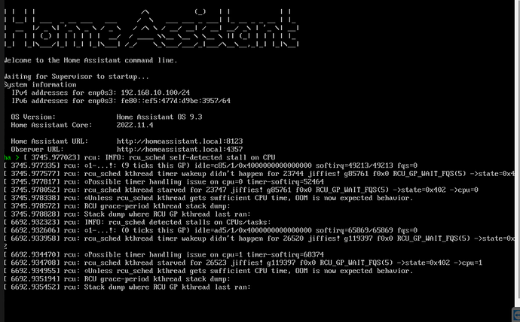Click the Home Assistant ASCII art banner
The height and width of the screenshot is (322, 520).
tap(151, 29)
